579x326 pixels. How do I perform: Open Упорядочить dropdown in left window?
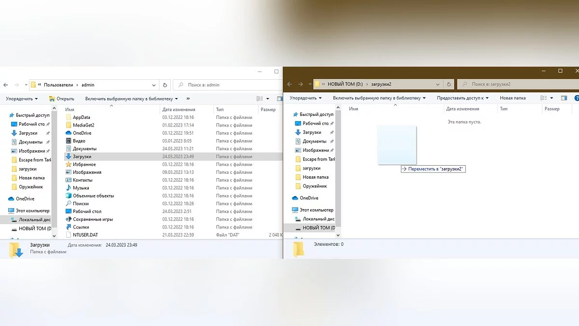point(22,99)
